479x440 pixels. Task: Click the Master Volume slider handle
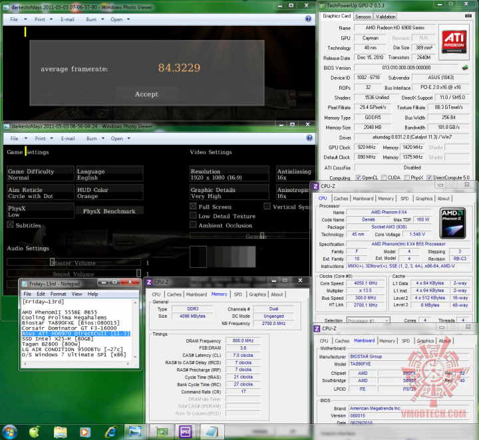pyautogui.click(x=53, y=262)
